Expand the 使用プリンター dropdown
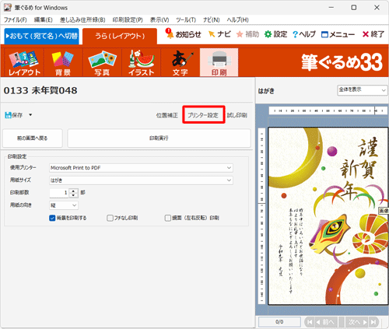389x329 pixels. 141,168
